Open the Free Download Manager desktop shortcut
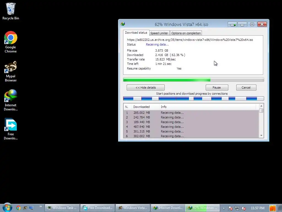The width and height of the screenshot is (282, 212). [11, 129]
